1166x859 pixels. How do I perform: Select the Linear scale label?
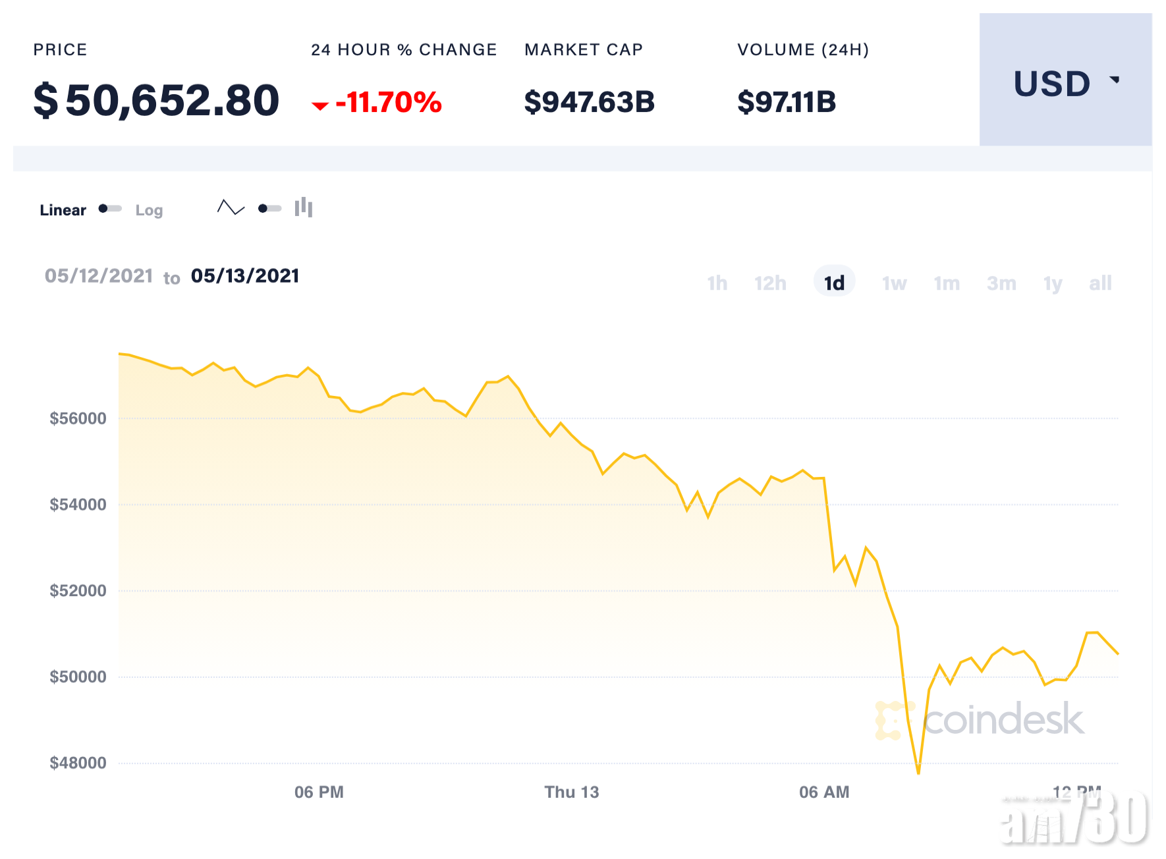point(63,210)
